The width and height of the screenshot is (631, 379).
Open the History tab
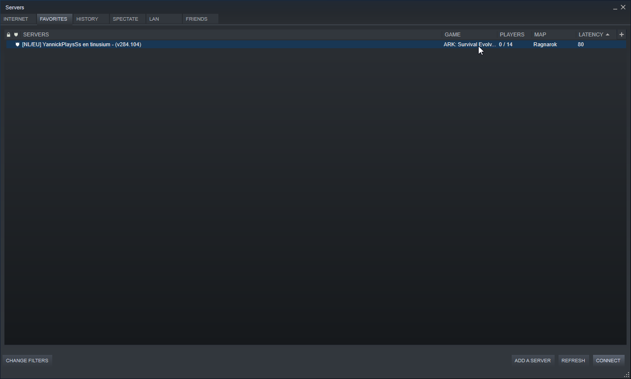point(87,19)
